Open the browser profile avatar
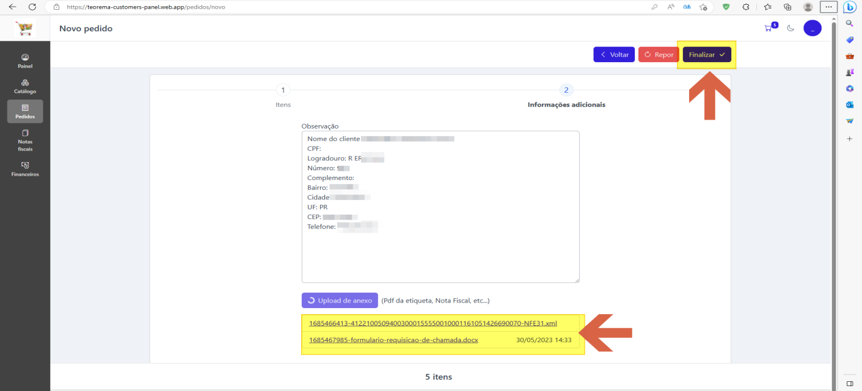Image resolution: width=862 pixels, height=391 pixels. click(808, 7)
